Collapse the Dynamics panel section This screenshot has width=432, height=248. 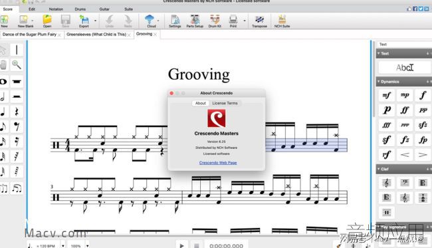point(379,82)
